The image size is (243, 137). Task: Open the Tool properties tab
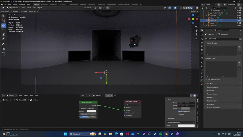pyautogui.click(x=202, y=35)
